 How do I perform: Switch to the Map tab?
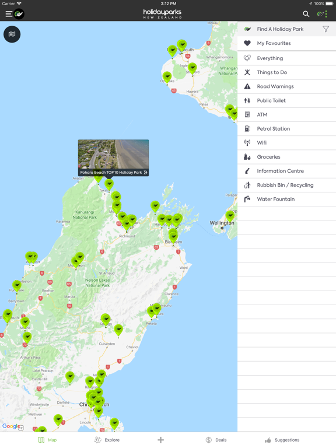click(47, 440)
